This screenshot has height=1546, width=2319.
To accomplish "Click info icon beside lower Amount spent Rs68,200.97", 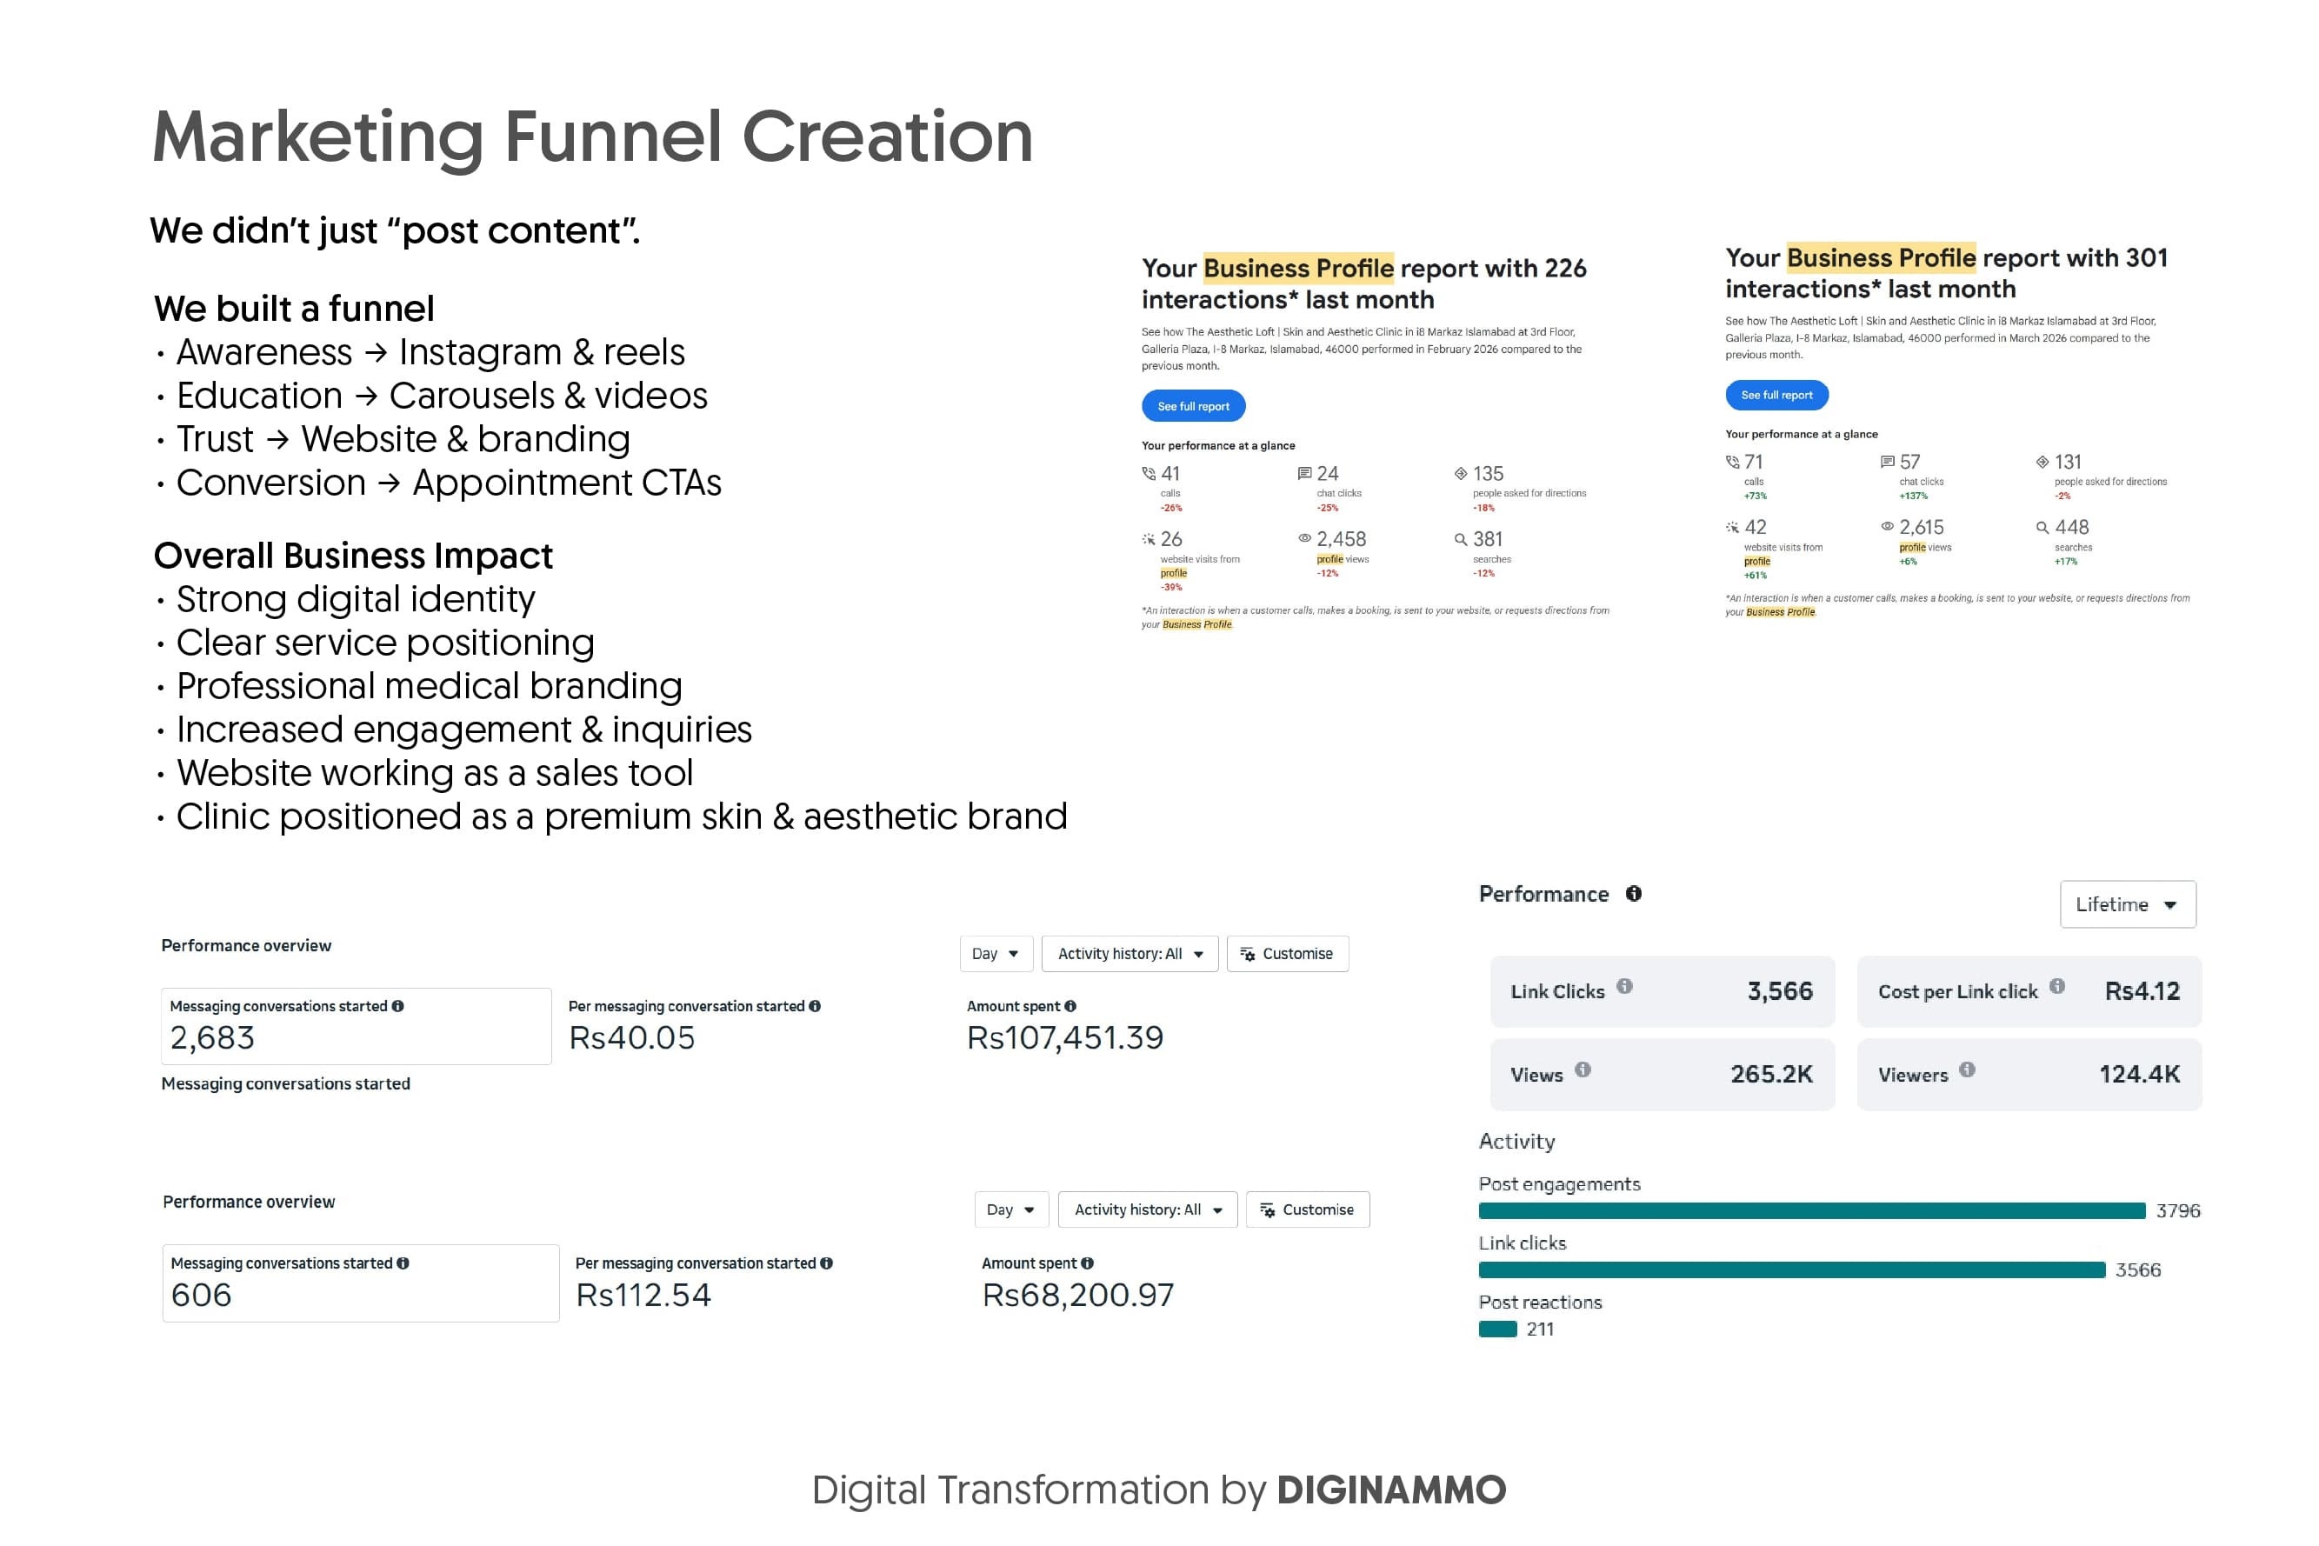I will click(x=1088, y=1263).
